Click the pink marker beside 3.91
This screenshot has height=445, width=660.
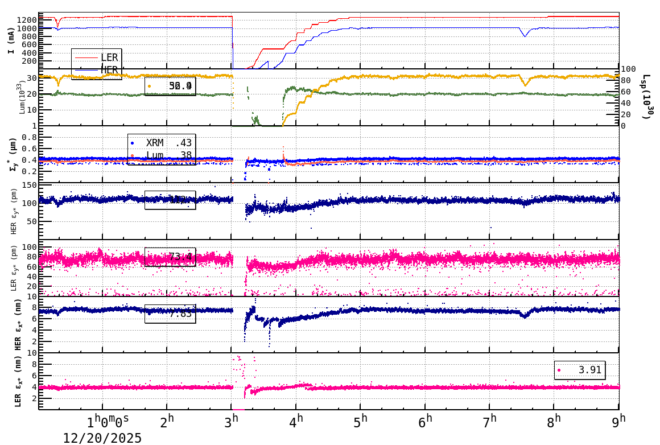[559, 370]
